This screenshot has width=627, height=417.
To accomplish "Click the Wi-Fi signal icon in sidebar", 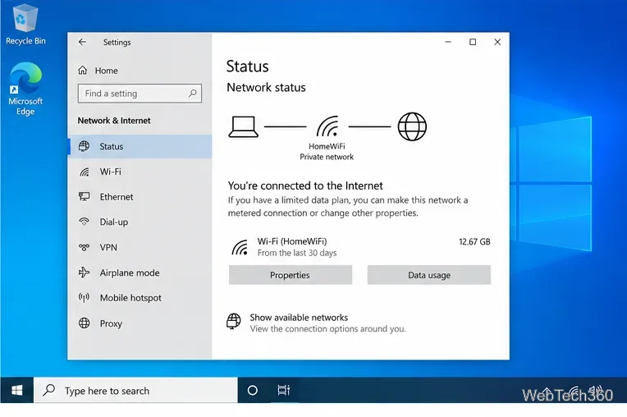I will click(84, 172).
